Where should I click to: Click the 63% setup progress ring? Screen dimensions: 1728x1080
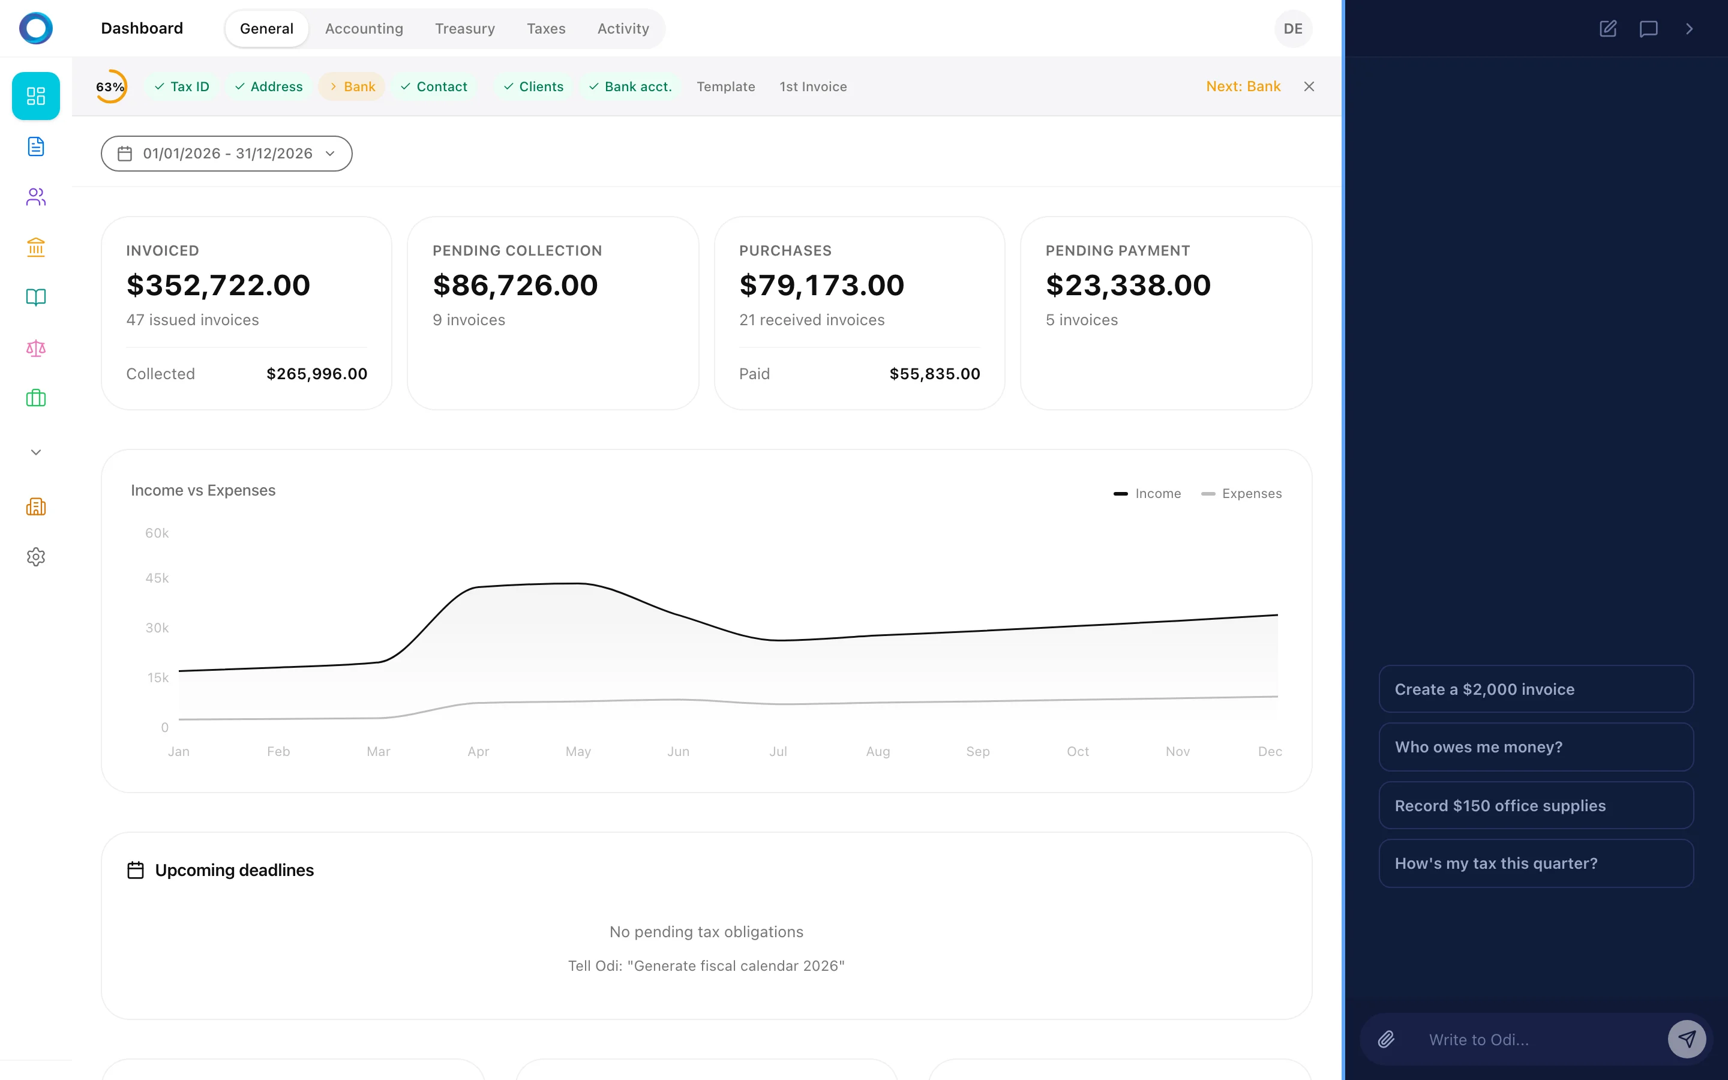point(110,86)
